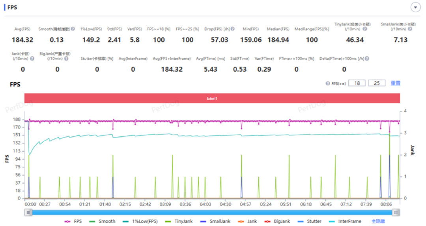Screen dimensions: 426x226
Task: Click the Avg(InterFrame) metric label
Action: click(133, 59)
